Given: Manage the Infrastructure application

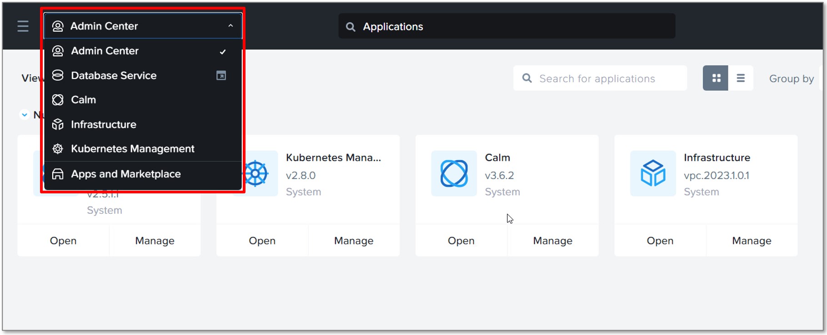Looking at the screenshot, I should click(x=752, y=241).
